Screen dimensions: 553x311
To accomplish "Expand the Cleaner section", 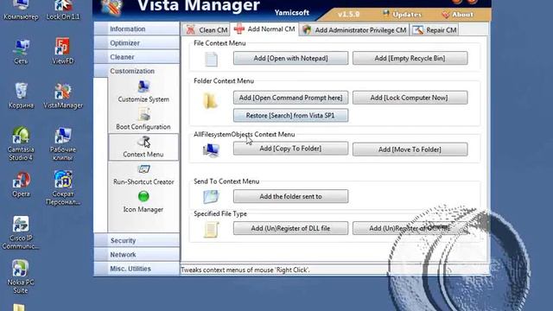I will click(x=137, y=57).
